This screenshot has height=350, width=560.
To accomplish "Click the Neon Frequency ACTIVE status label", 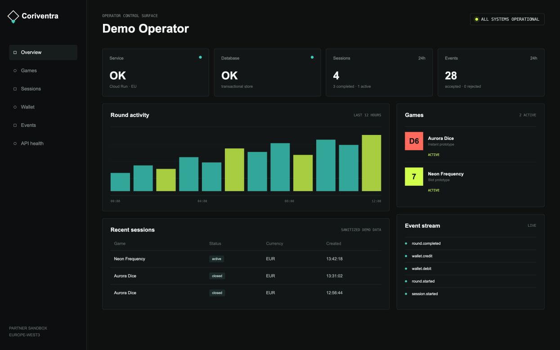I will [x=434, y=190].
